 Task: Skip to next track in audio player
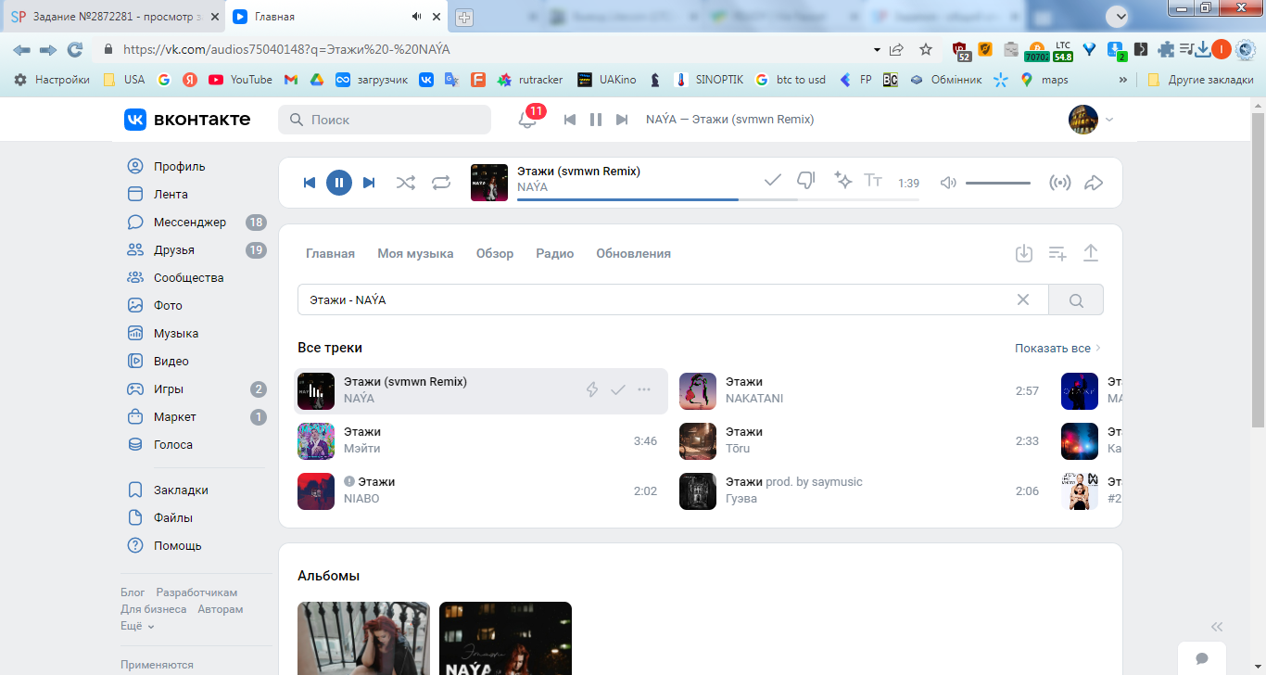369,183
